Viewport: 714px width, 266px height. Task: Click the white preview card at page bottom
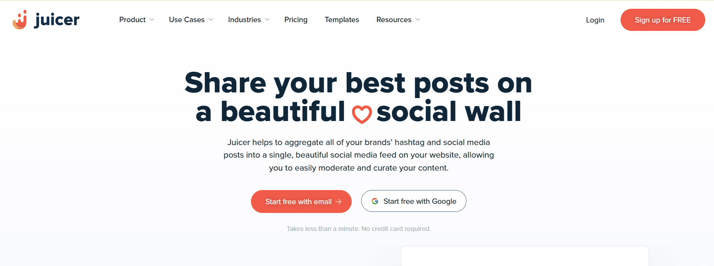coord(524,256)
